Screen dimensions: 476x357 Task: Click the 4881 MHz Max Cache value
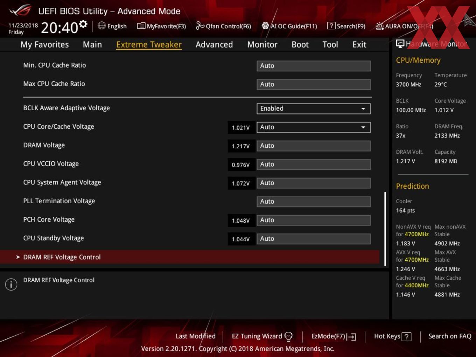(x=447, y=294)
